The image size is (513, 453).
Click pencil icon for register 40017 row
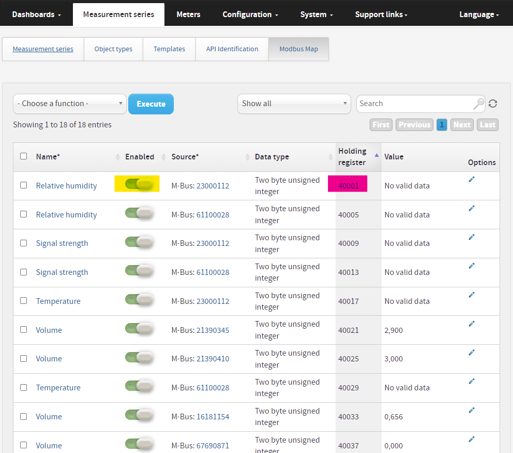[472, 295]
